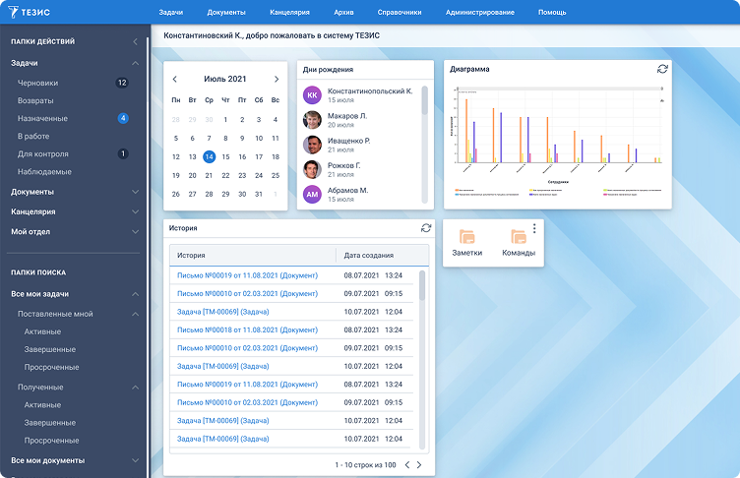Open the three-dot menu in folders widget
The image size is (740, 478).
534,228
